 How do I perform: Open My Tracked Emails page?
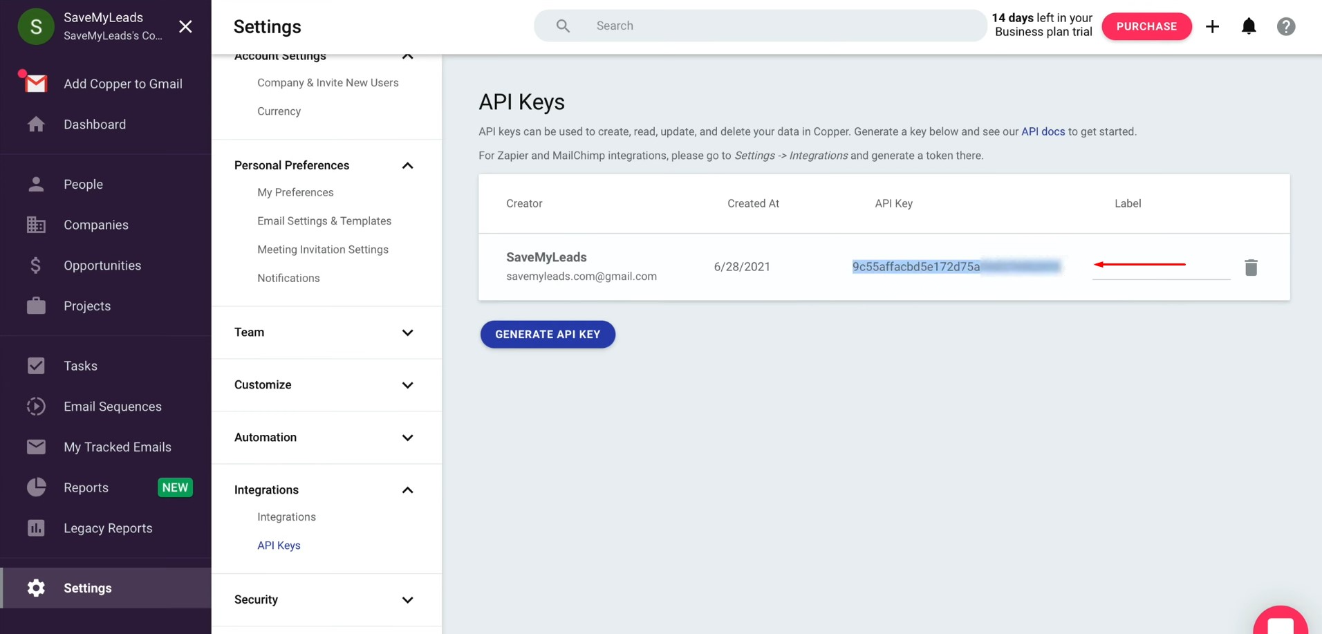(118, 447)
